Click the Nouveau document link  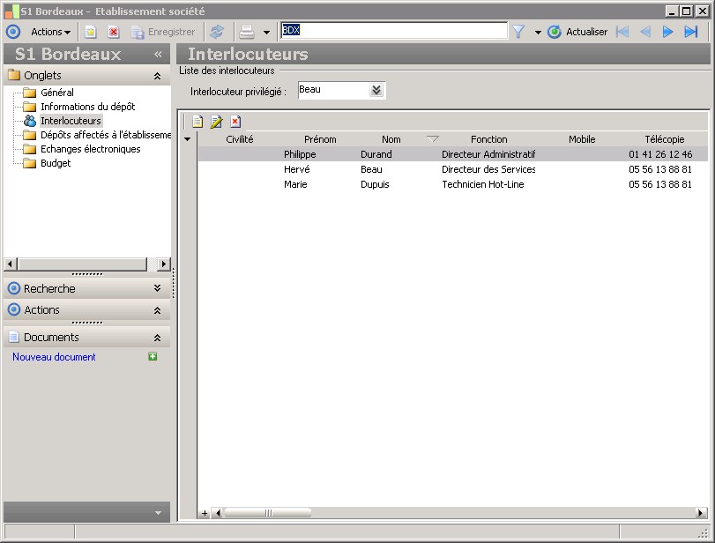pyautogui.click(x=54, y=357)
